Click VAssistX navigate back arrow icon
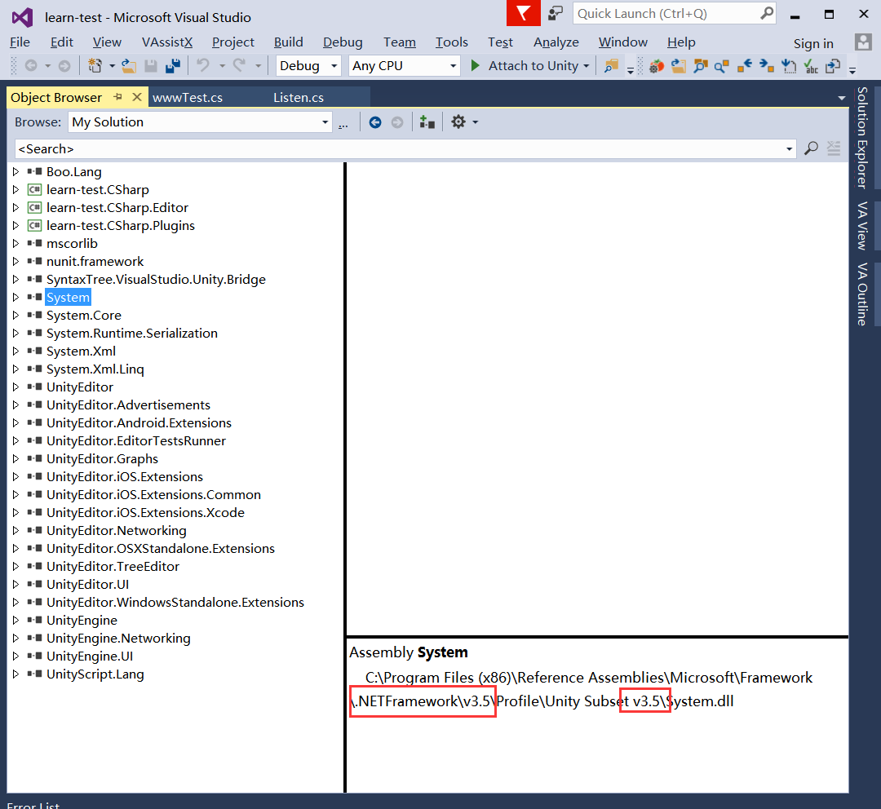The height and width of the screenshot is (809, 881). click(745, 66)
